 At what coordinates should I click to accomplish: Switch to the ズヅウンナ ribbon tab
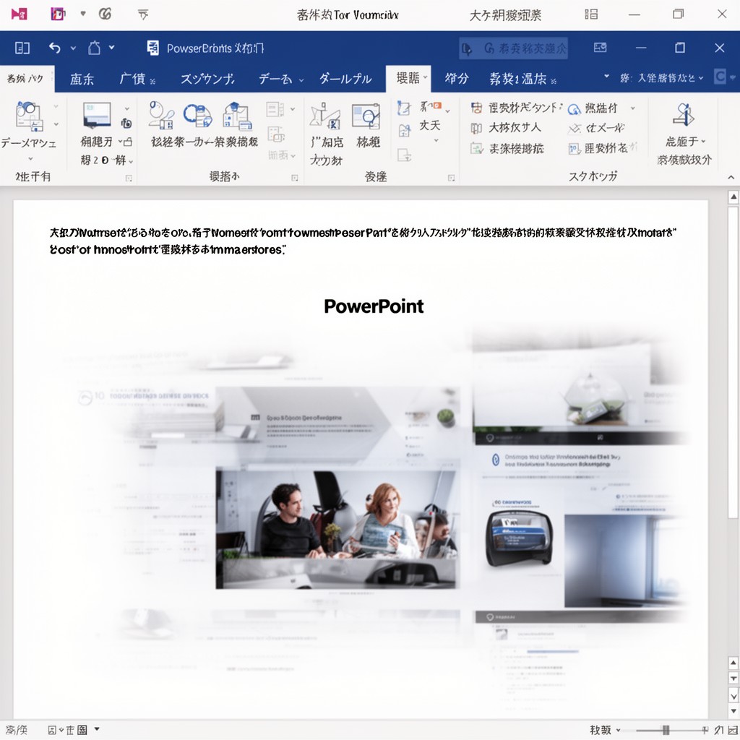point(207,79)
